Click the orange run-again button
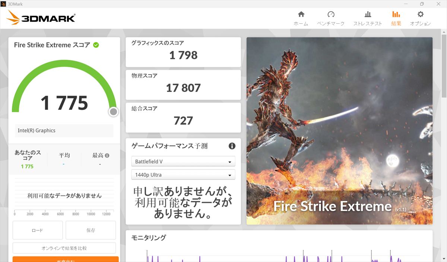 pos(66,259)
